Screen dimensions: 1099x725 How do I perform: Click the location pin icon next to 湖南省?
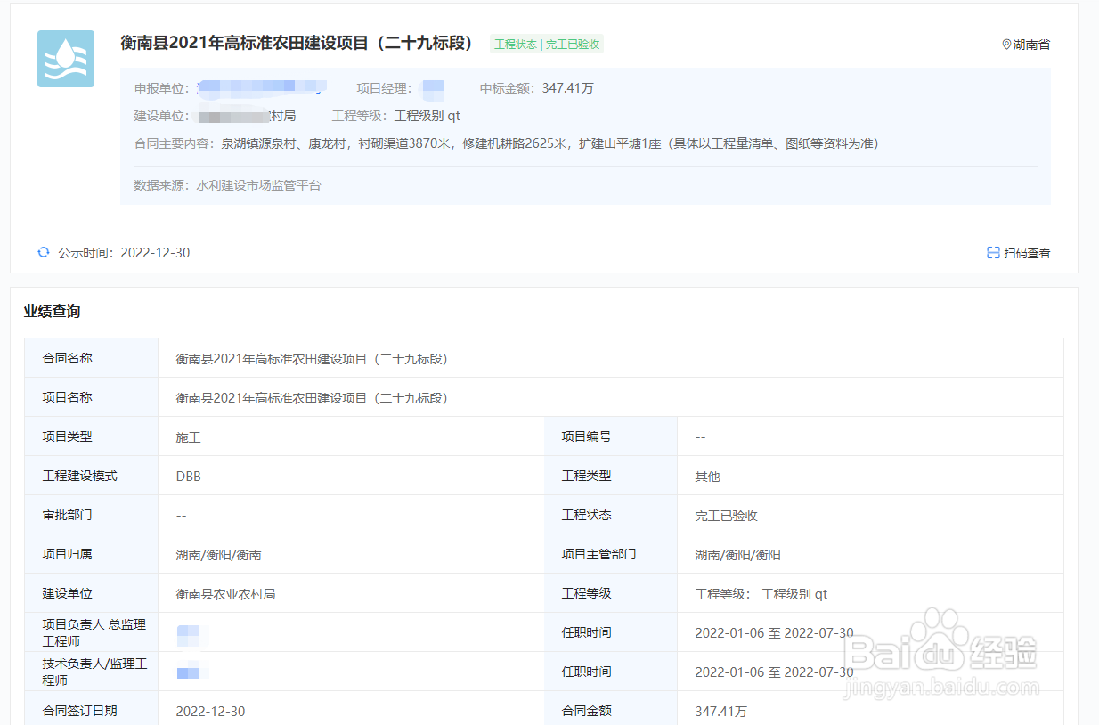click(x=1006, y=44)
